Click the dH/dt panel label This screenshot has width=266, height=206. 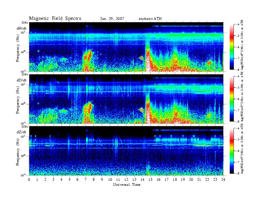(21, 29)
